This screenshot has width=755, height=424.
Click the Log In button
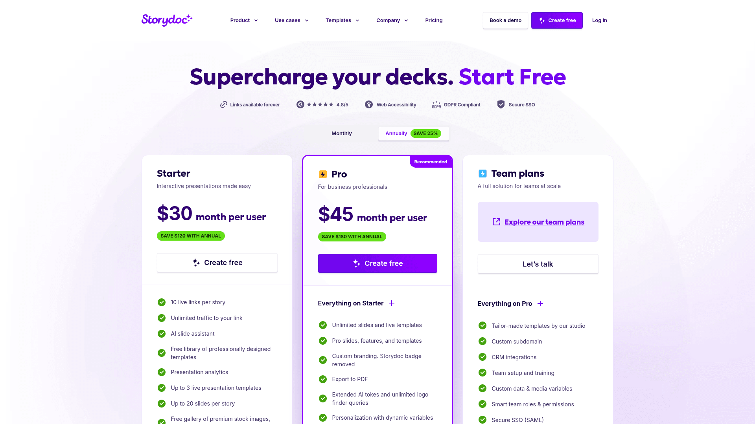tap(599, 20)
